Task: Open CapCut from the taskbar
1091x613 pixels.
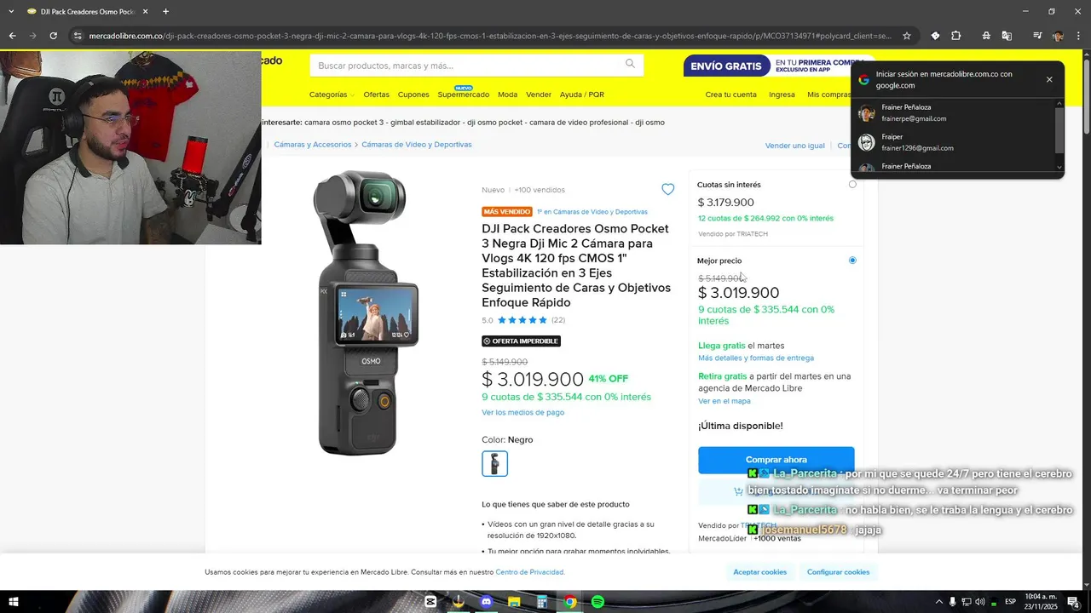Action: point(430,602)
